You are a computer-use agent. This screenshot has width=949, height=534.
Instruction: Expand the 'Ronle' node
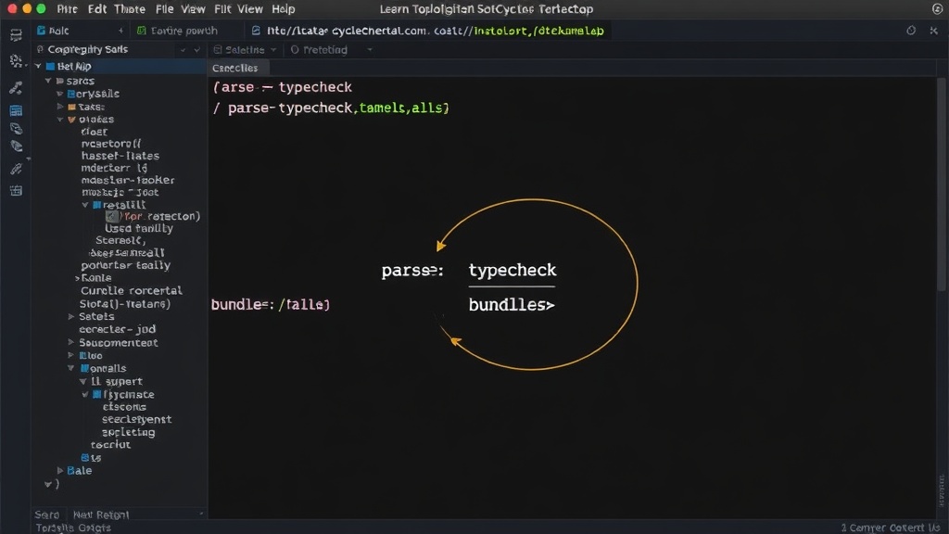pos(78,278)
